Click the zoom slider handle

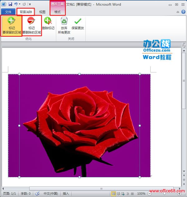[165, 194]
